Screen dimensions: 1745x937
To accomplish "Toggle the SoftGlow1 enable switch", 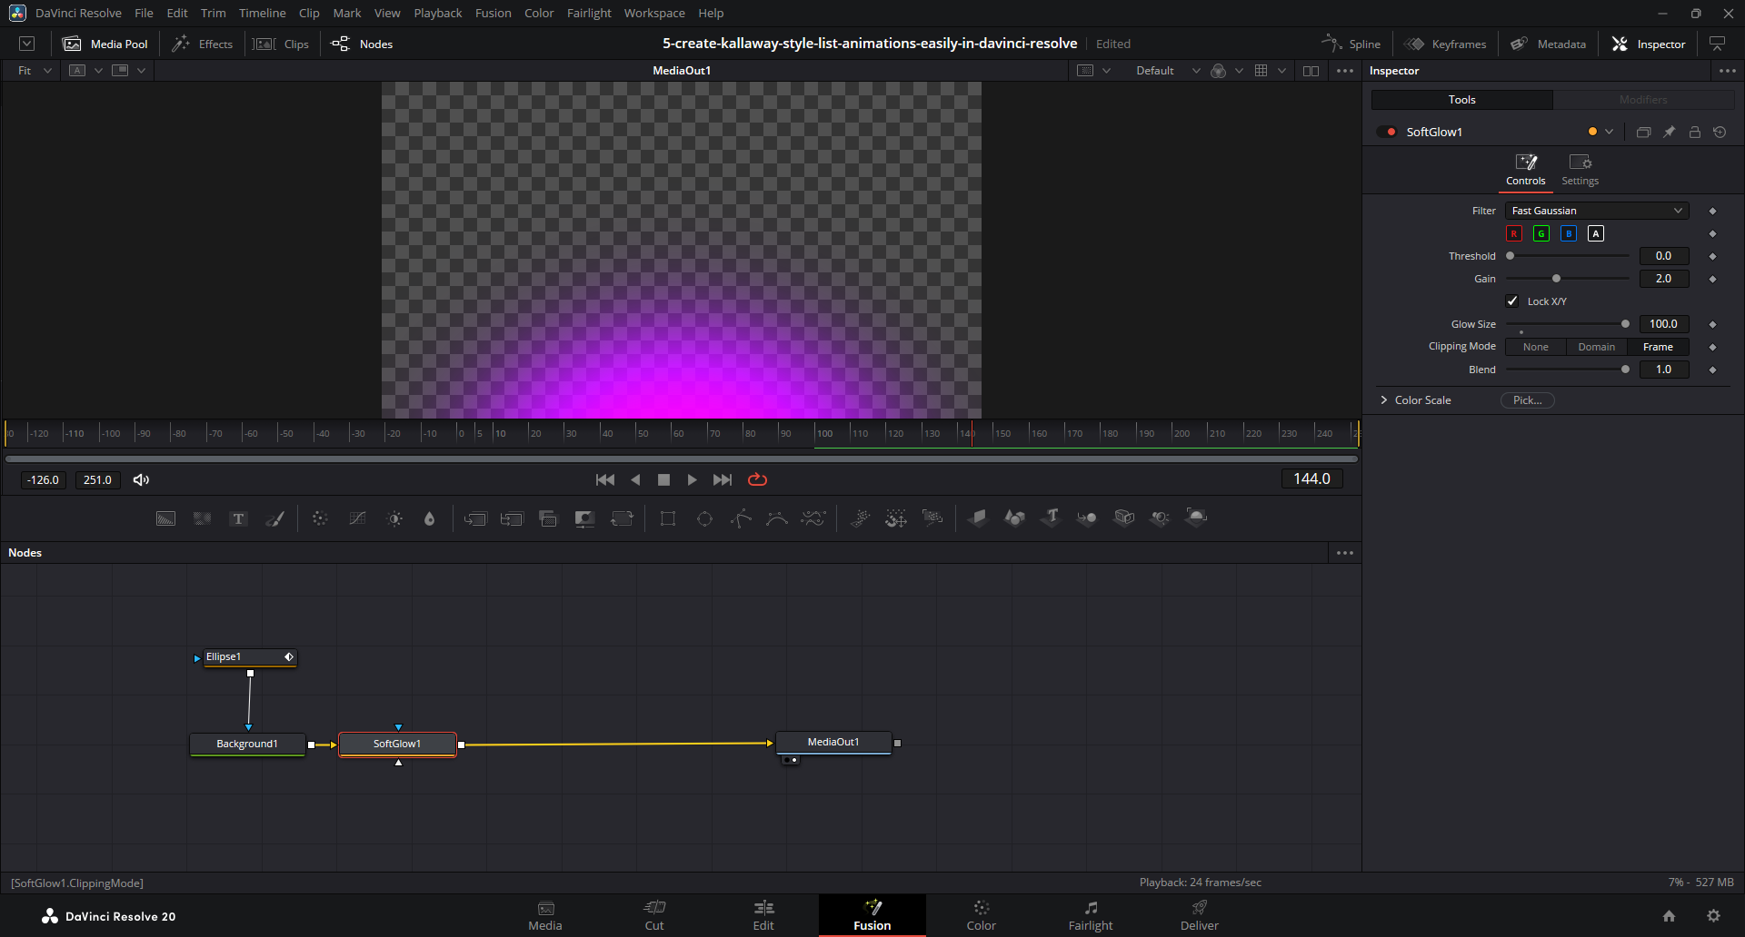I will click(x=1387, y=132).
